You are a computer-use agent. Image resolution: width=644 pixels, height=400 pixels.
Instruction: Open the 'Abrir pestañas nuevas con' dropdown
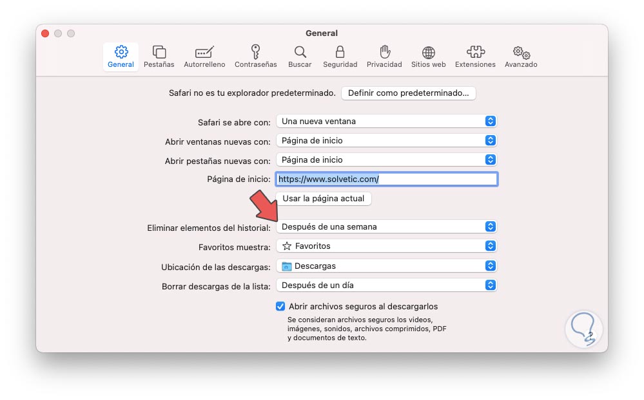pos(387,160)
